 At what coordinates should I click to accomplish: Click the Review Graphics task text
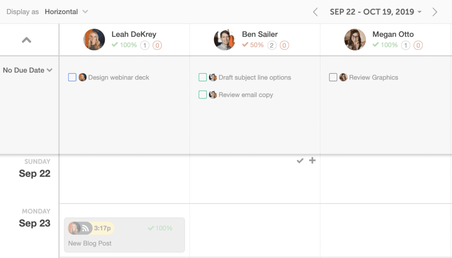pyautogui.click(x=374, y=78)
